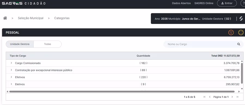Open the help question mark icon

point(243,3)
